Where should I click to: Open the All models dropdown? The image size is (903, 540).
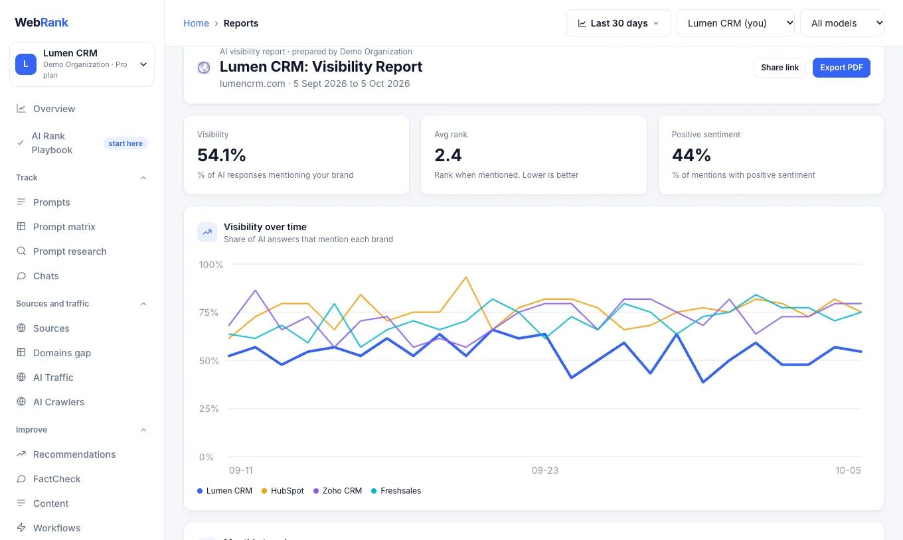[842, 23]
